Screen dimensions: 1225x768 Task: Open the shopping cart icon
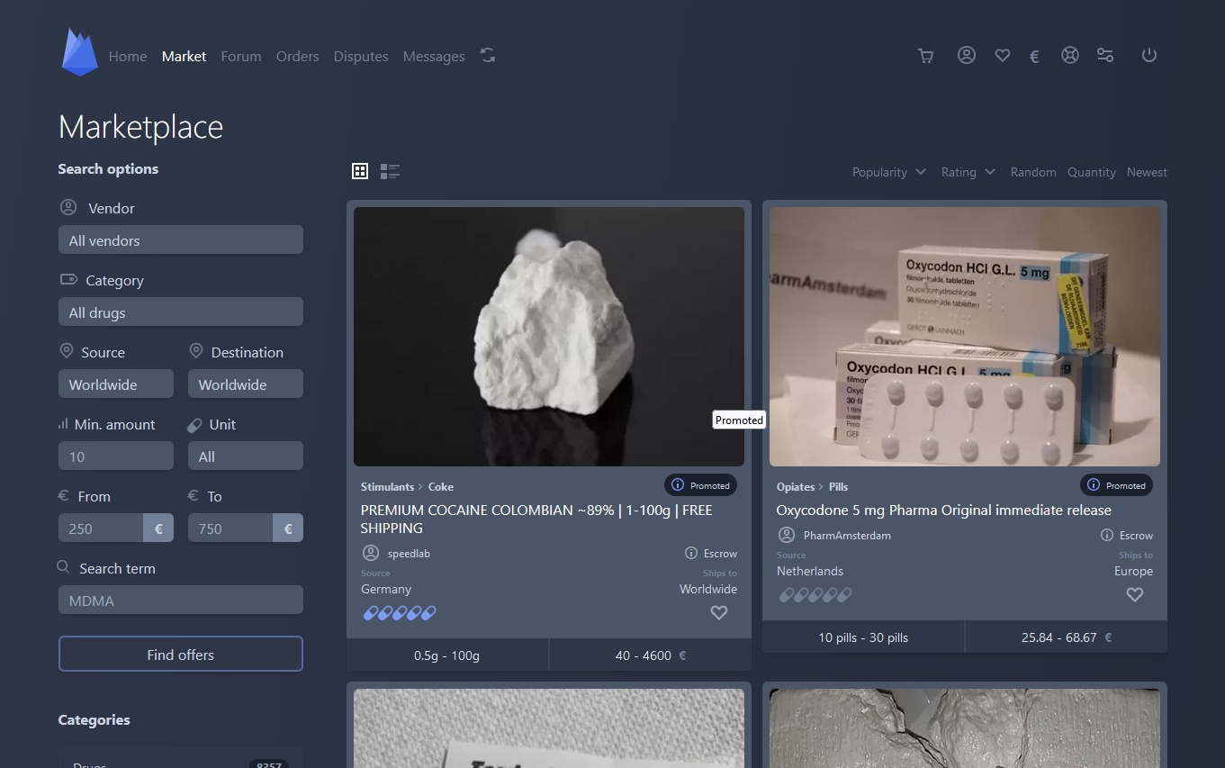(925, 56)
